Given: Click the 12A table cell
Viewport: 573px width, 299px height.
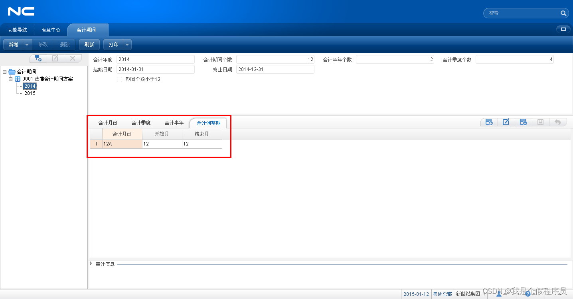Looking at the screenshot, I should [x=122, y=144].
